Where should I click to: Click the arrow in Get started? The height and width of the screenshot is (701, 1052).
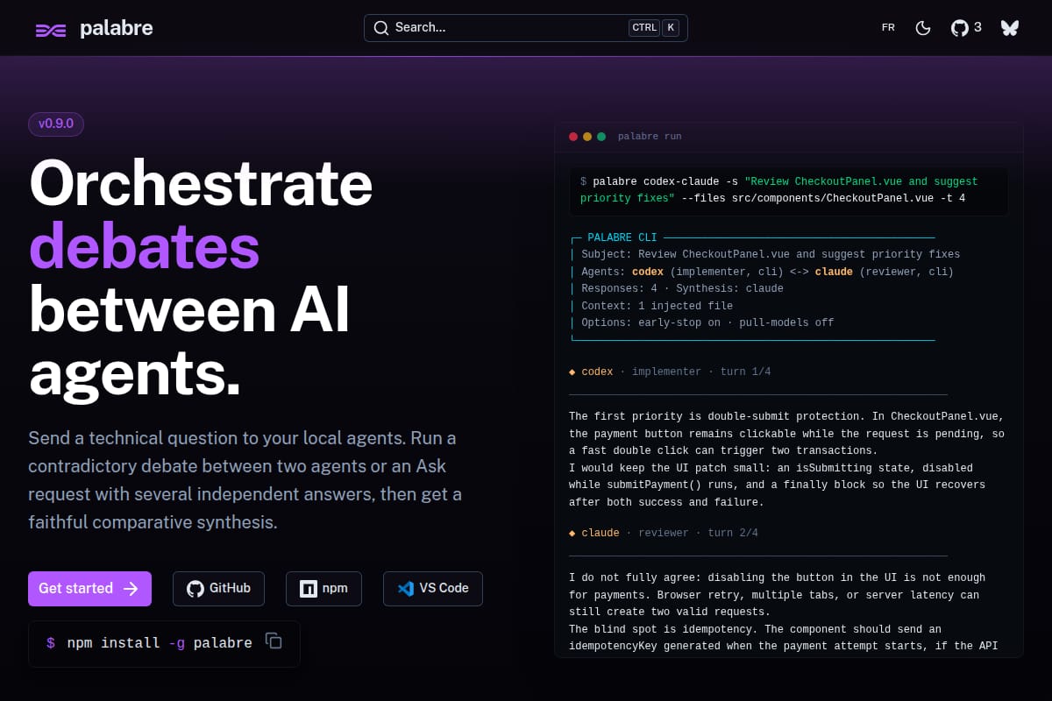(131, 589)
